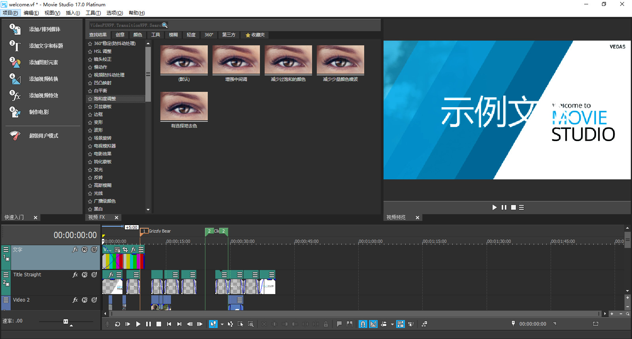Open 添加文字和标题 step
This screenshot has height=339, width=632.
tap(36, 46)
